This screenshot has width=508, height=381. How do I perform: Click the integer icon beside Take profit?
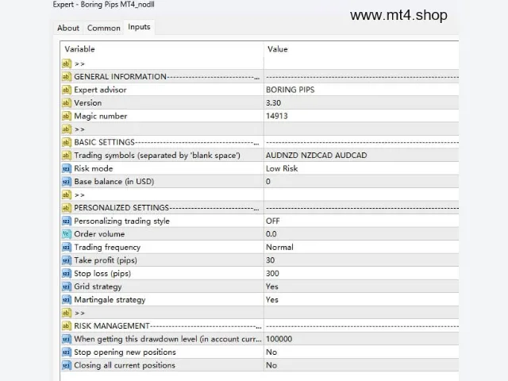(66, 260)
